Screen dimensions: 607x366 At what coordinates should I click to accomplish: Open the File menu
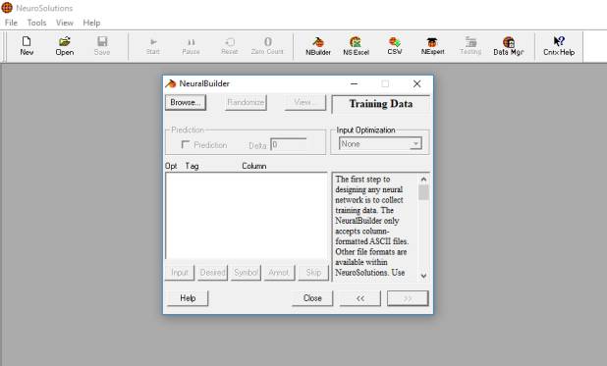(11, 23)
